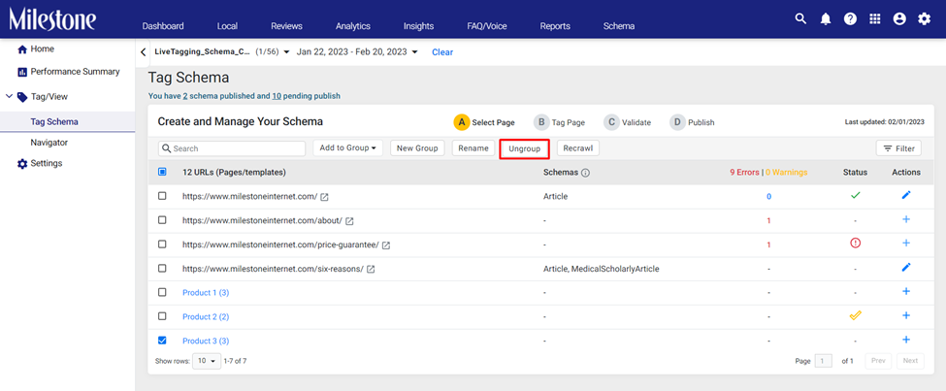Open the settings gear in top bar
The height and width of the screenshot is (391, 946).
click(x=925, y=18)
